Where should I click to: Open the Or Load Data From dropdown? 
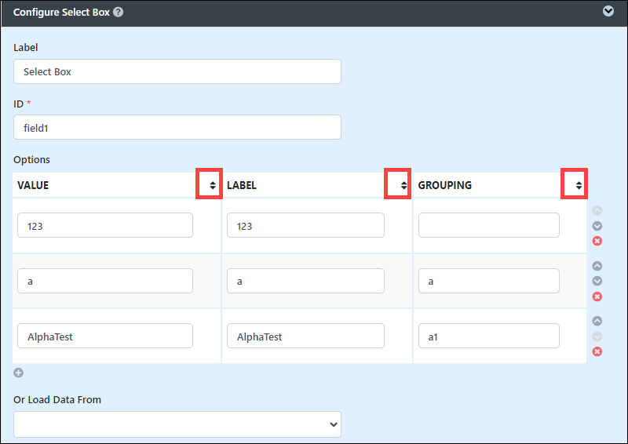tap(177, 424)
